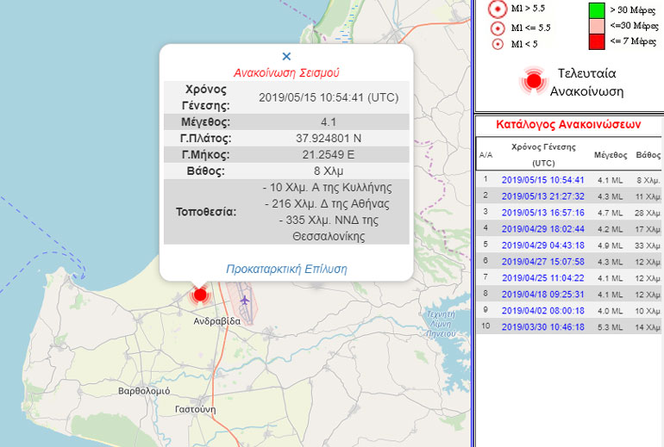The height and width of the screenshot is (447, 664).
Task: Open the Προκαταρκτική Επίλυση link
Action: [286, 269]
